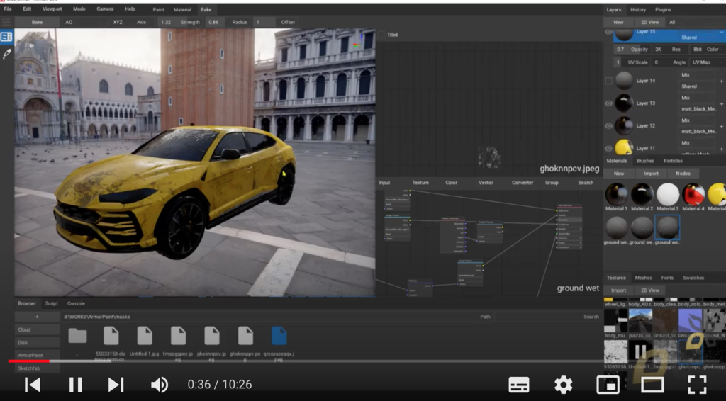Mute the video volume speaker icon
The width and height of the screenshot is (726, 401).
point(160,384)
